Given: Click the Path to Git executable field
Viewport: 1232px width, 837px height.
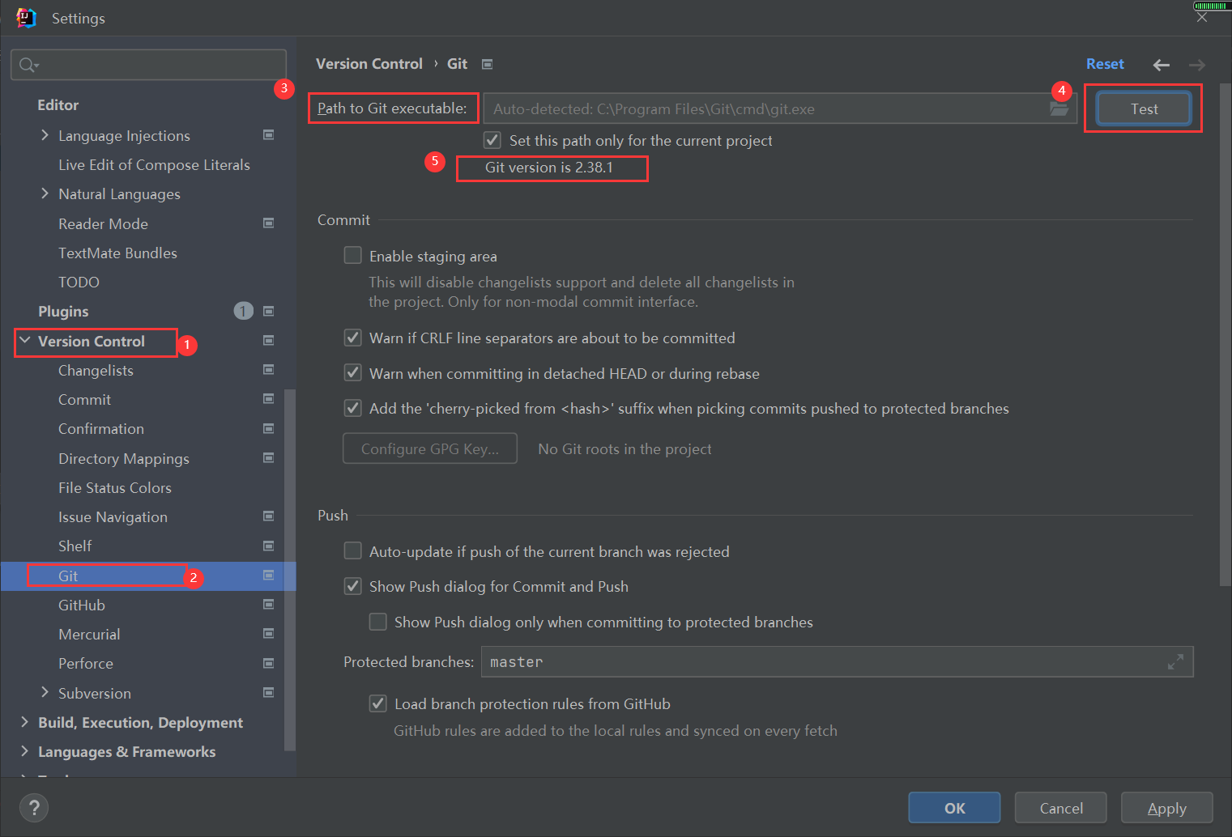Looking at the screenshot, I should tap(779, 108).
